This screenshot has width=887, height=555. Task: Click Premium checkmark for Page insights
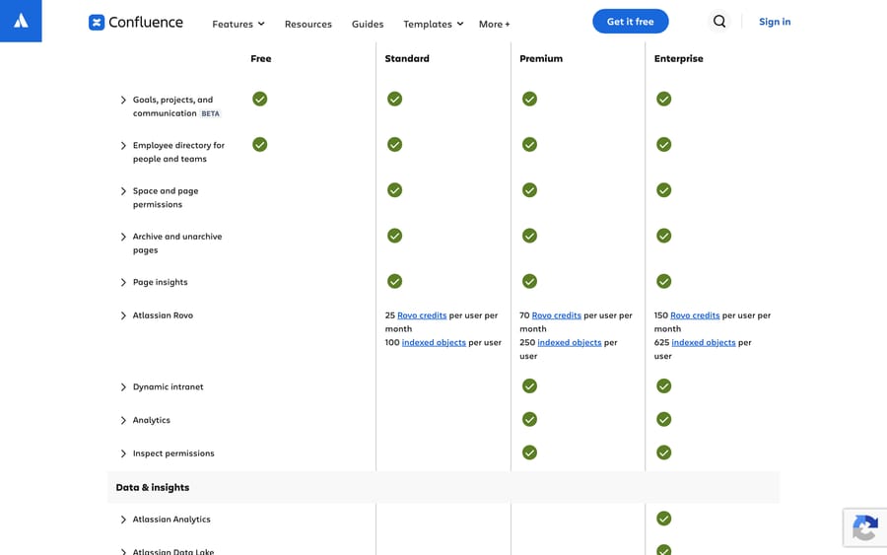529,281
